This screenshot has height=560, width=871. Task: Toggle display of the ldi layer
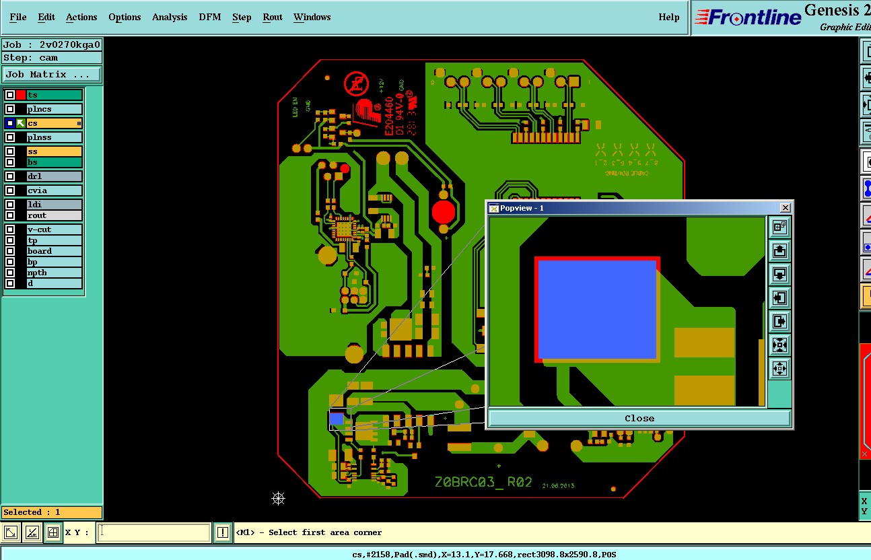tap(10, 205)
